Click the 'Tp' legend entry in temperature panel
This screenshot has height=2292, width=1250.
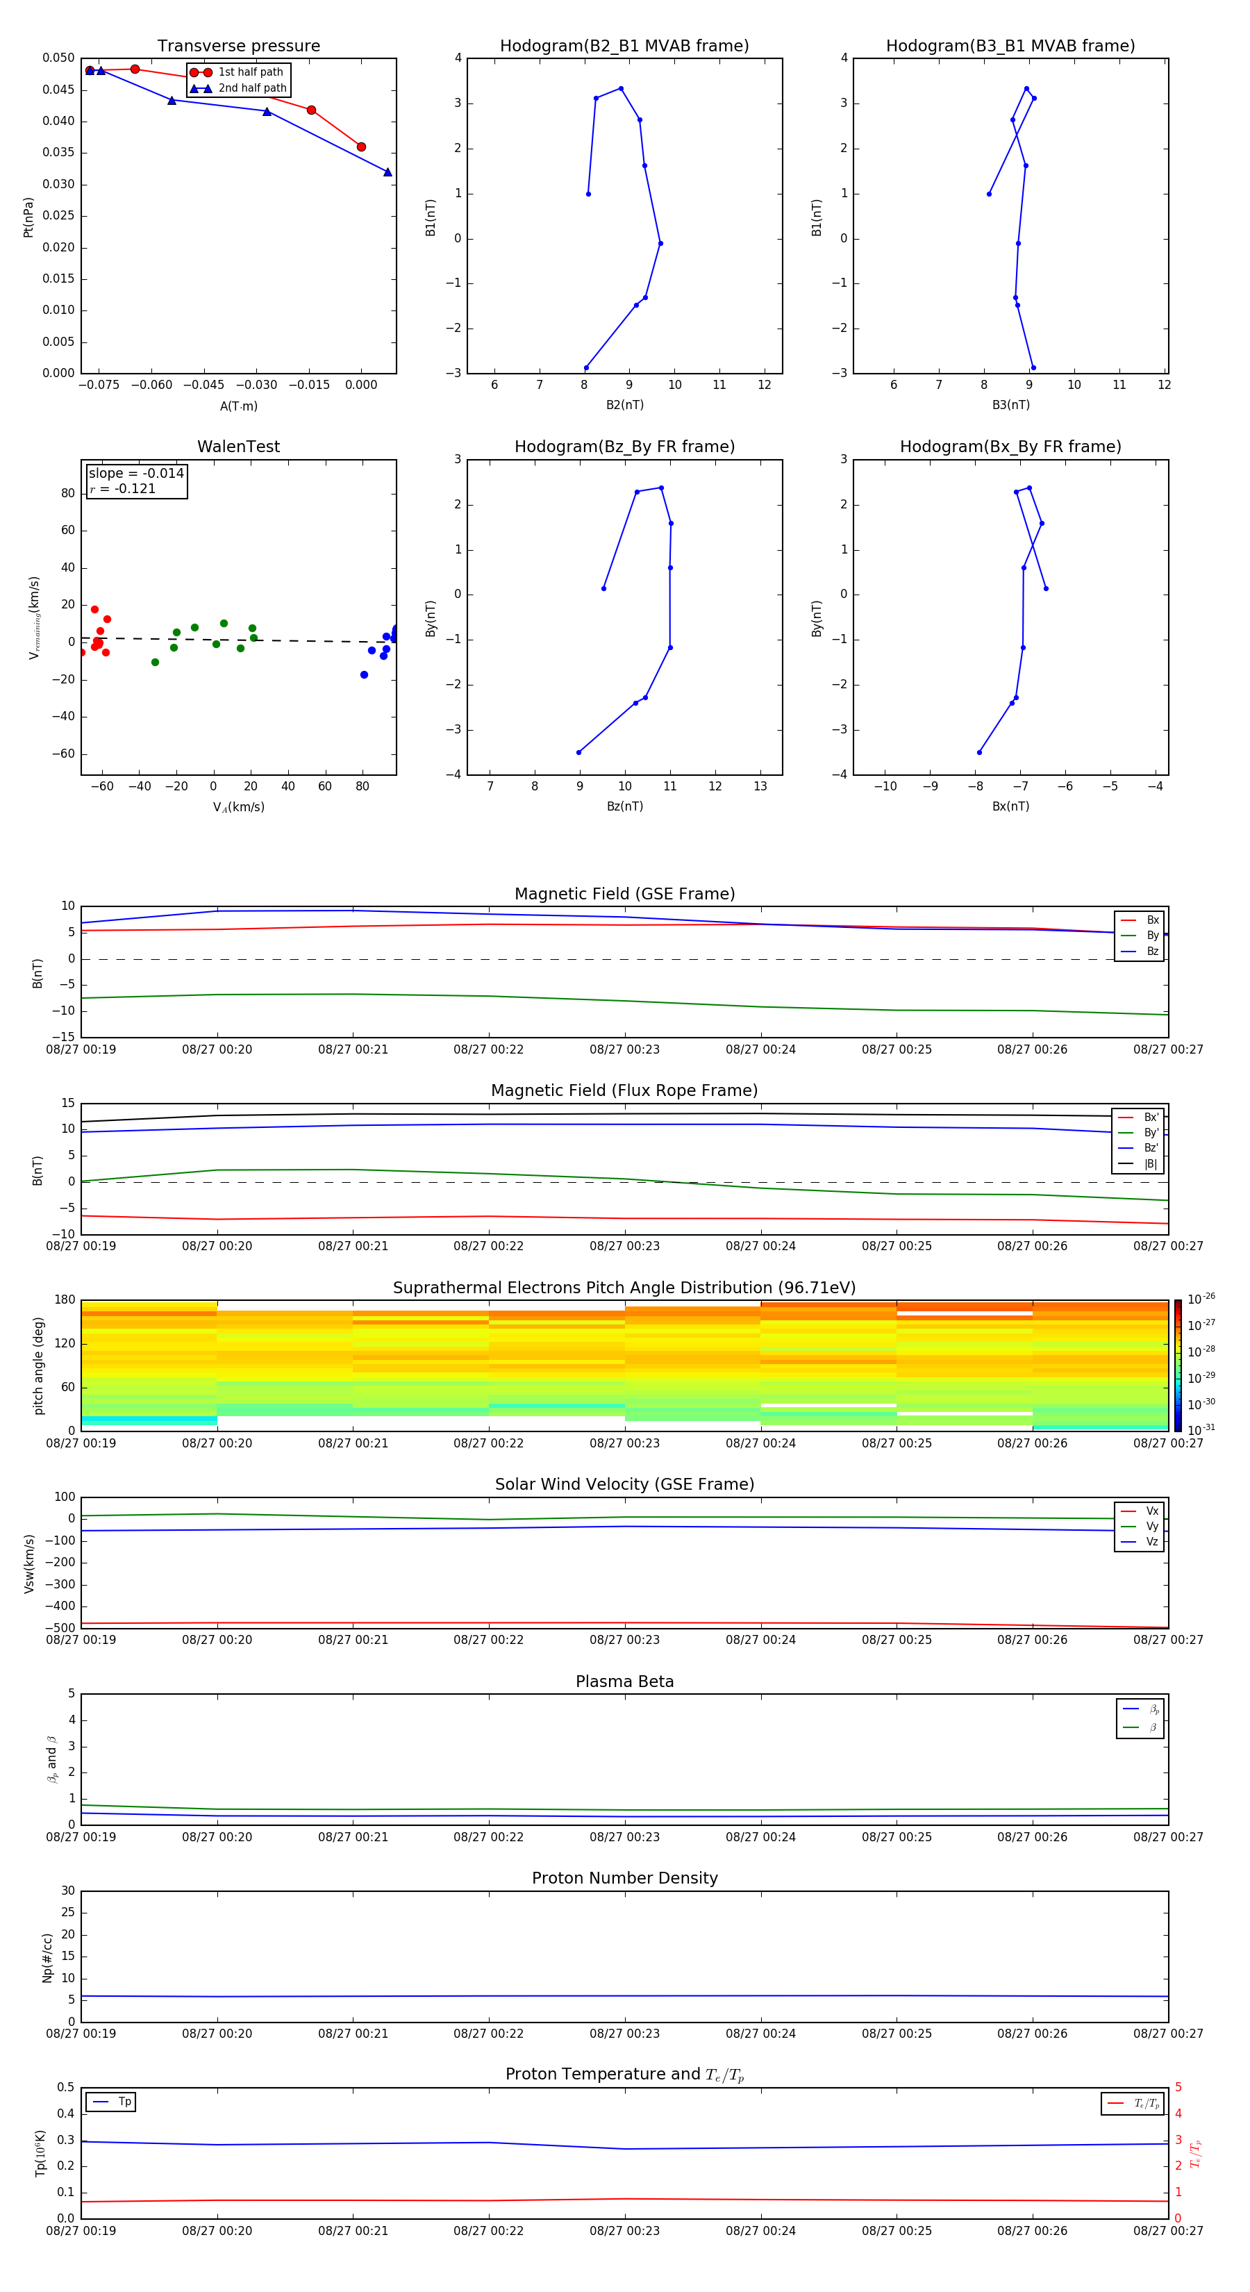[110, 2102]
